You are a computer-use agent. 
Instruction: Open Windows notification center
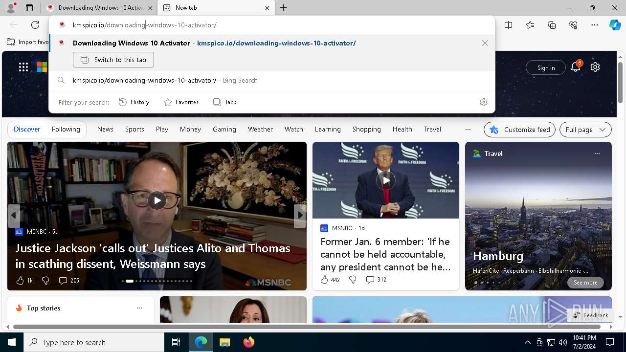[x=610, y=342]
